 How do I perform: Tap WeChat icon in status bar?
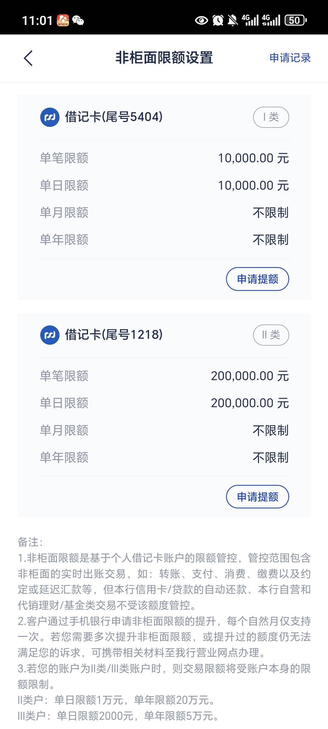tap(78, 20)
